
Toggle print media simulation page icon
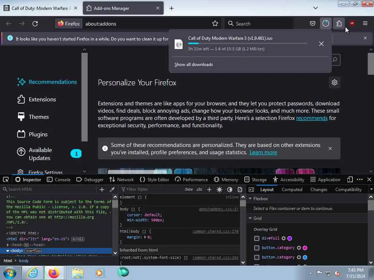pyautogui.click(x=240, y=190)
